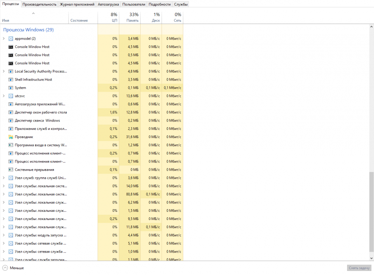Switch to the Службы tab
Screen dimensions: 374x275
pos(181,4)
